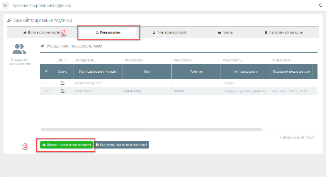Screen dimensions: 326x177
Task: Select the QuestionStar user row
Action: 147,91
